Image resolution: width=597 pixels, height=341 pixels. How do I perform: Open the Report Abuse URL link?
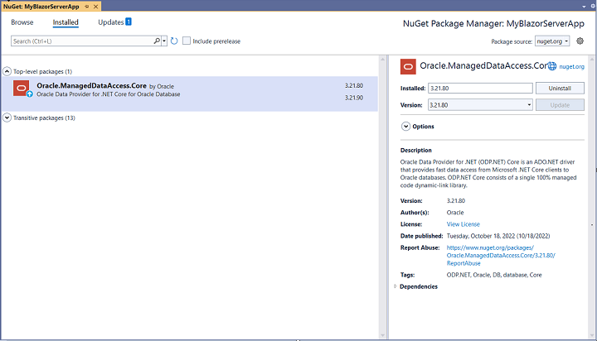(x=501, y=255)
